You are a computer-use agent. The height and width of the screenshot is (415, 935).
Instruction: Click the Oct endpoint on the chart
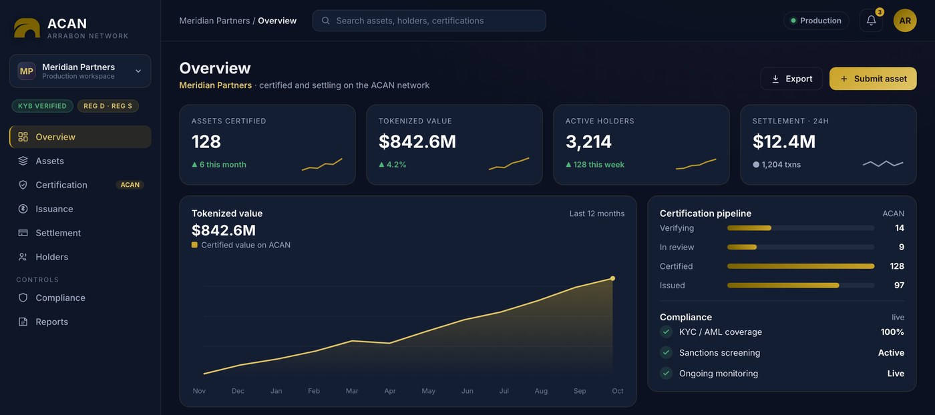pyautogui.click(x=612, y=278)
